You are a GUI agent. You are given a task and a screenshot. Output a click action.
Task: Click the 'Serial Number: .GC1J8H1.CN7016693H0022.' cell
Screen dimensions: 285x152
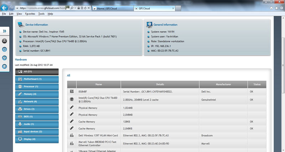click(x=160, y=92)
